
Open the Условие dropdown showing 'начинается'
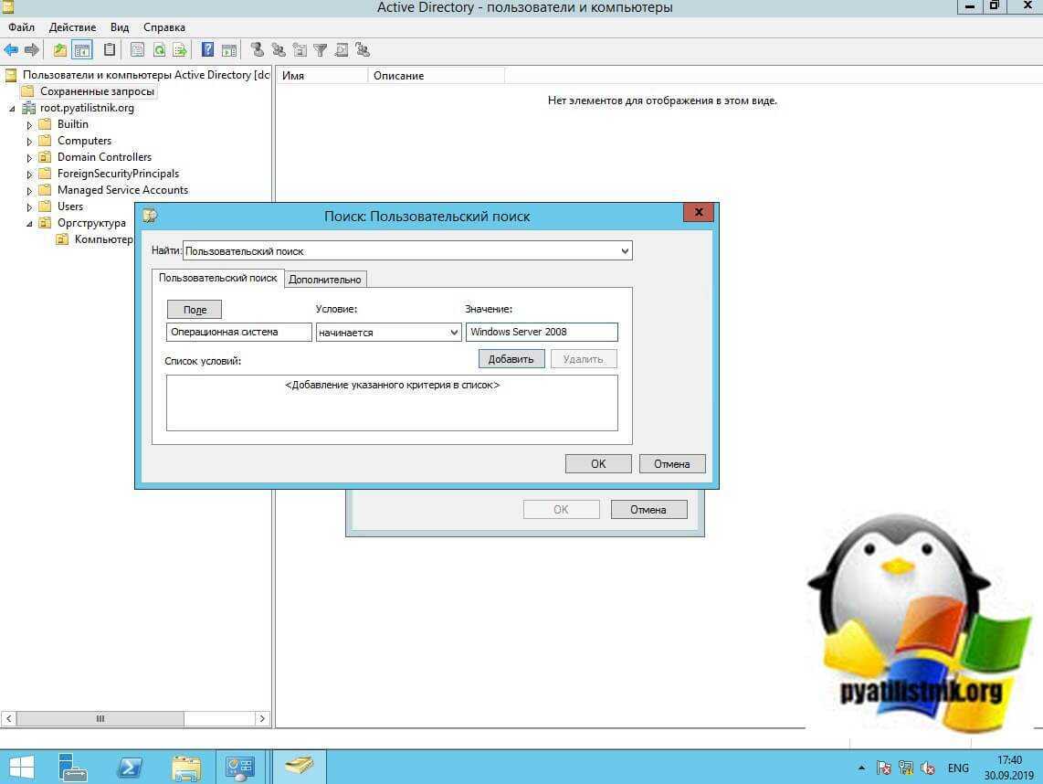[454, 333]
